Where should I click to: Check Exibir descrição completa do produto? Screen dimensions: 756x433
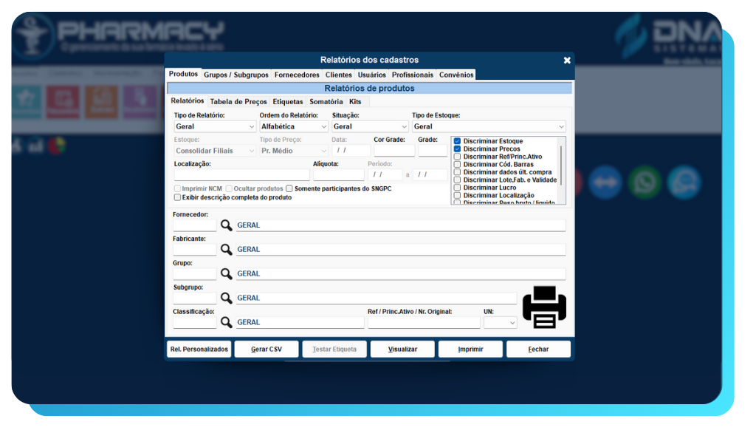(177, 197)
